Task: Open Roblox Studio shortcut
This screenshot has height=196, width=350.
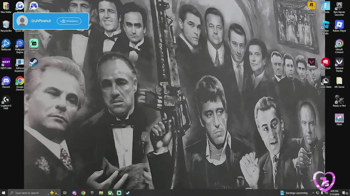Action: tap(325, 27)
